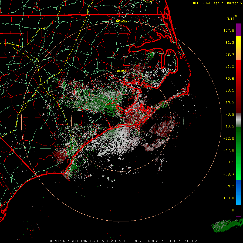Click the 45.6 value on the velocity scale
Image resolution: width=243 pixels, height=243 pixels.
click(230, 78)
